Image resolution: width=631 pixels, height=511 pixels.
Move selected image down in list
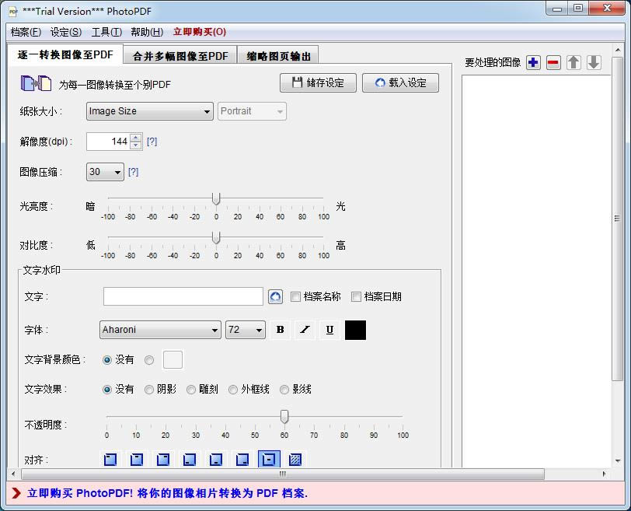coord(594,62)
